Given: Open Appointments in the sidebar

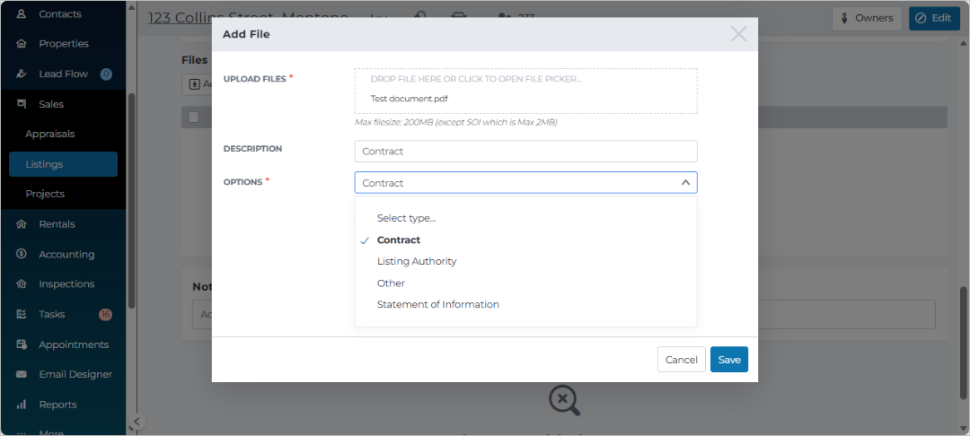Looking at the screenshot, I should coord(74,344).
